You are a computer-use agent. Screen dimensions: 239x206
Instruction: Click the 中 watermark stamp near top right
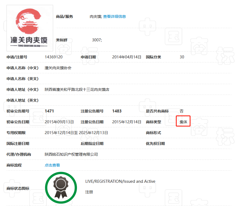pos(147,26)
